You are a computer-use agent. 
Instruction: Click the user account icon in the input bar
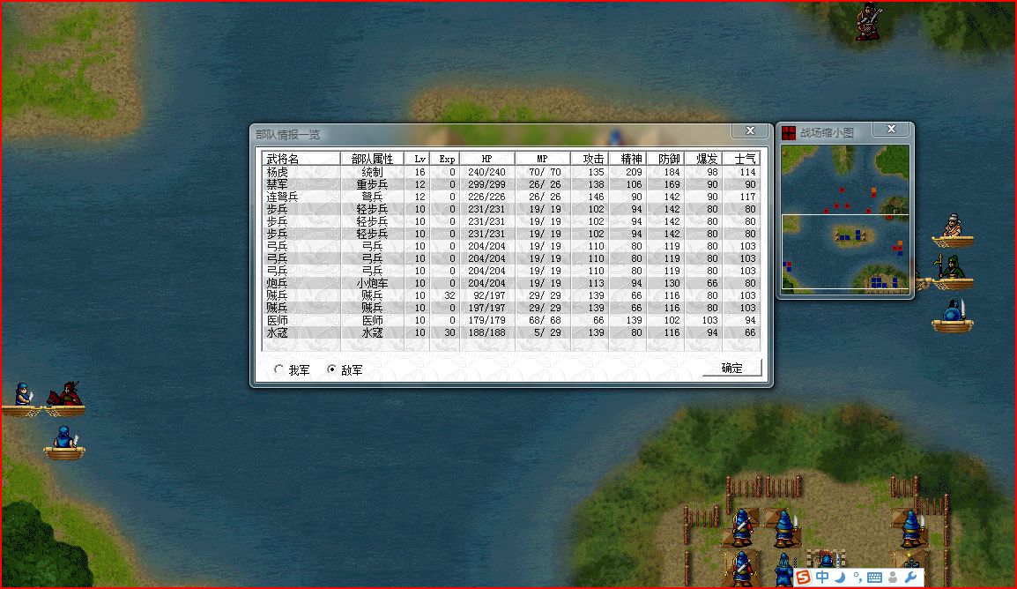coord(893,577)
